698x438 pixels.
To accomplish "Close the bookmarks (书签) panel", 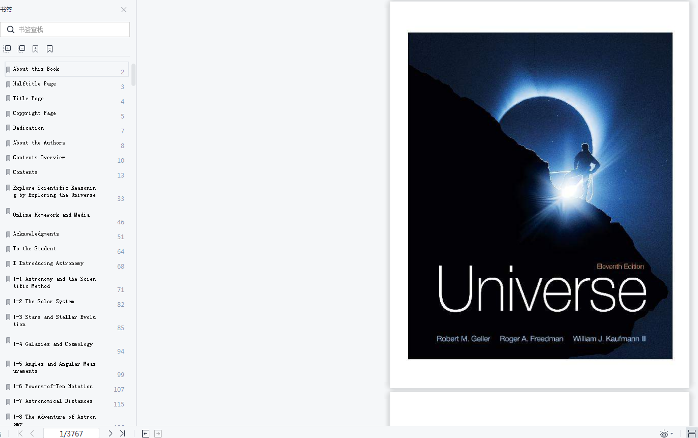I will click(124, 10).
